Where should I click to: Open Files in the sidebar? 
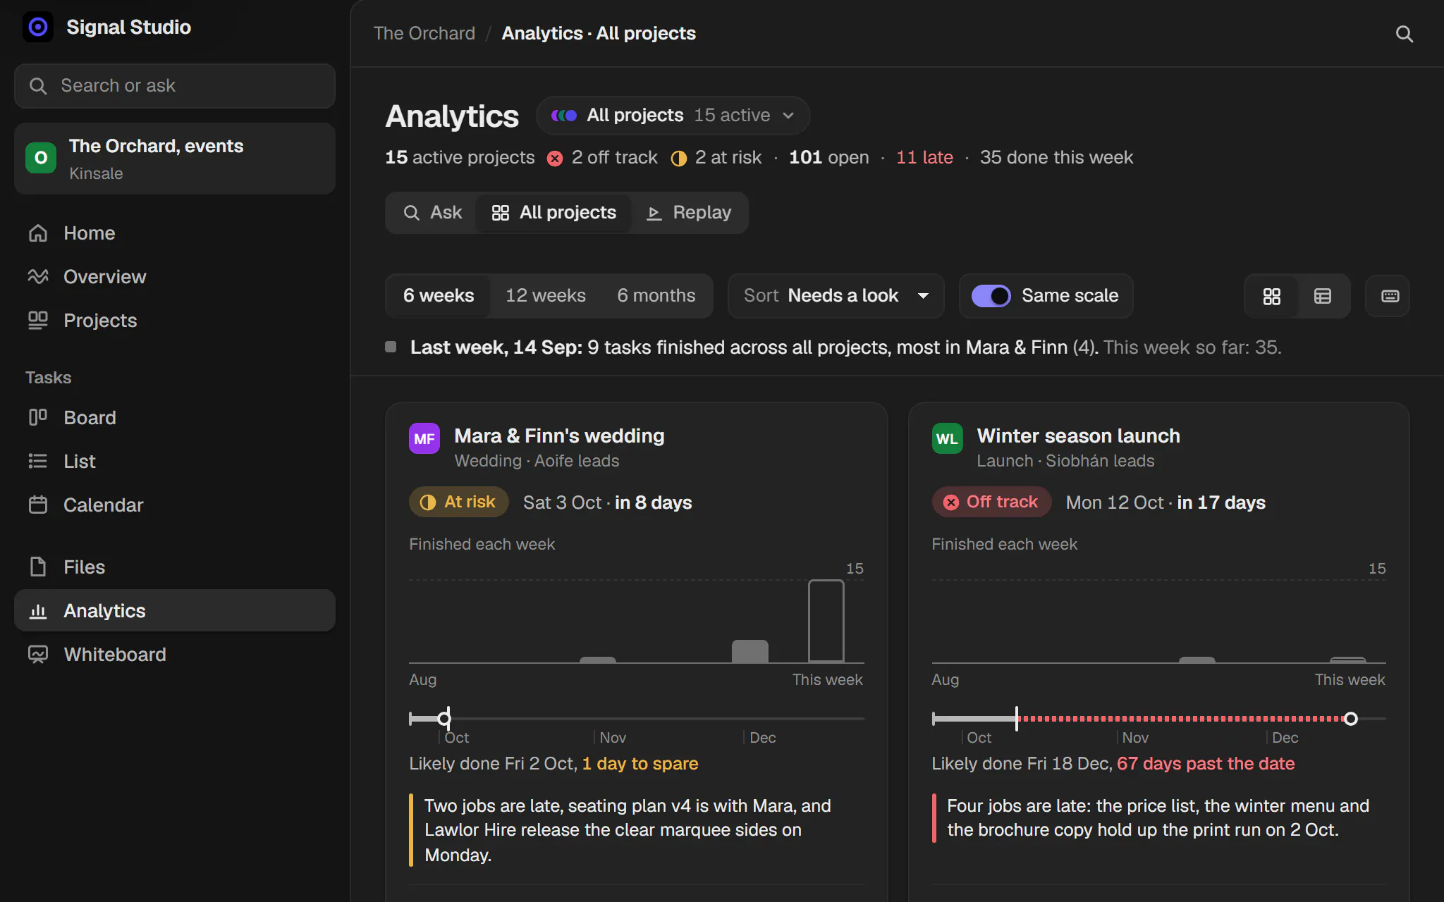[x=175, y=567]
